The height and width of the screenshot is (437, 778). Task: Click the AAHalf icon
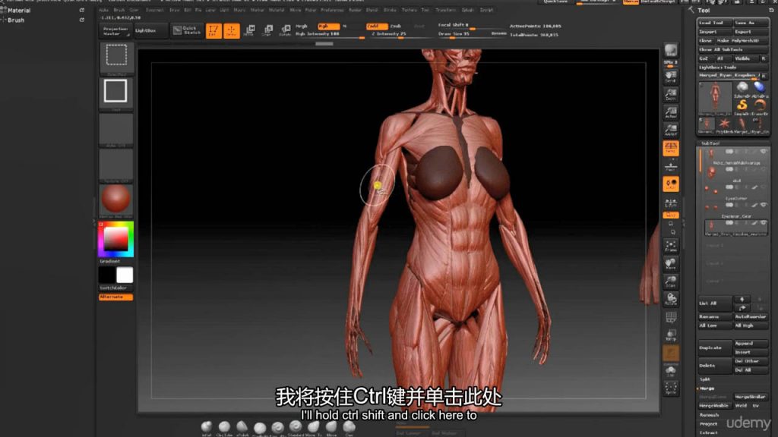[x=671, y=130]
